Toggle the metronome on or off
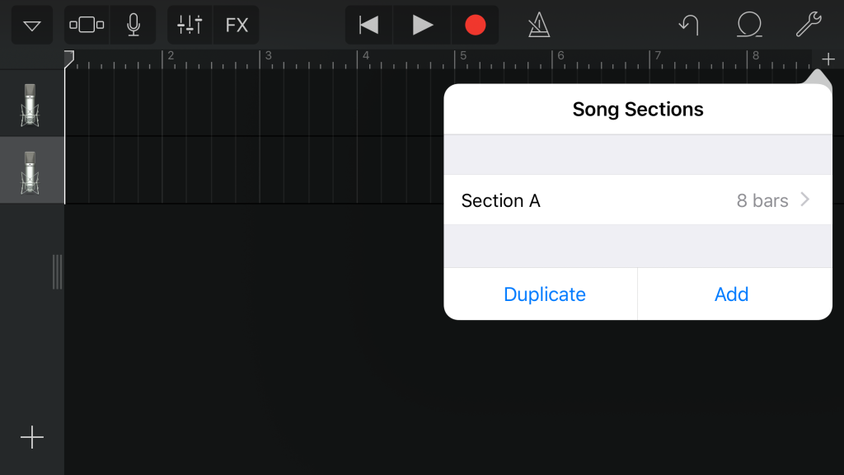844x475 pixels. pyautogui.click(x=539, y=26)
